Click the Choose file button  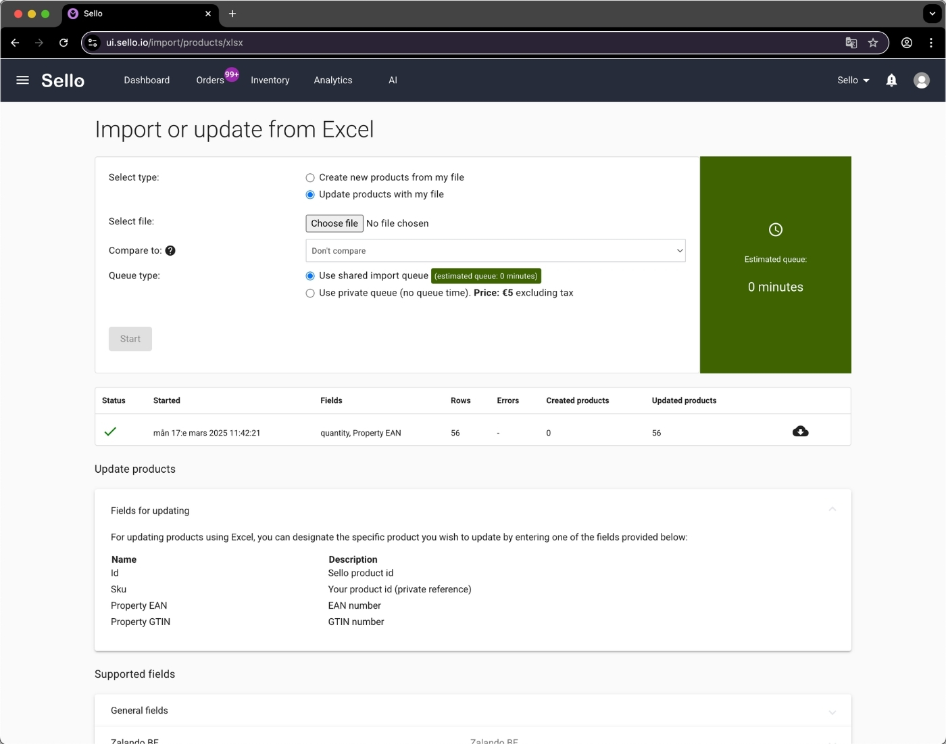tap(334, 223)
